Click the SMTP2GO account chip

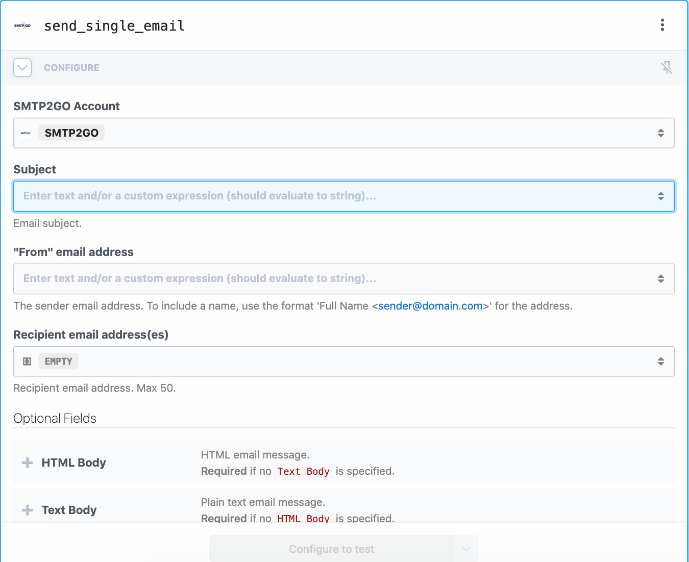coord(71,133)
